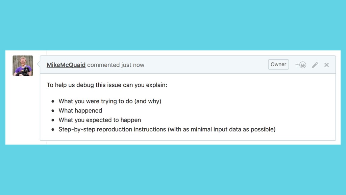Click the bullet dot before "What happened"
The height and width of the screenshot is (195, 346).
(x=53, y=111)
